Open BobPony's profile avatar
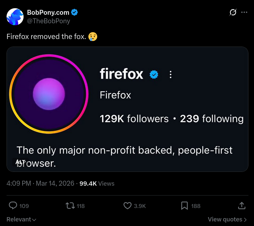The width and height of the screenshot is (254, 226). (15, 16)
